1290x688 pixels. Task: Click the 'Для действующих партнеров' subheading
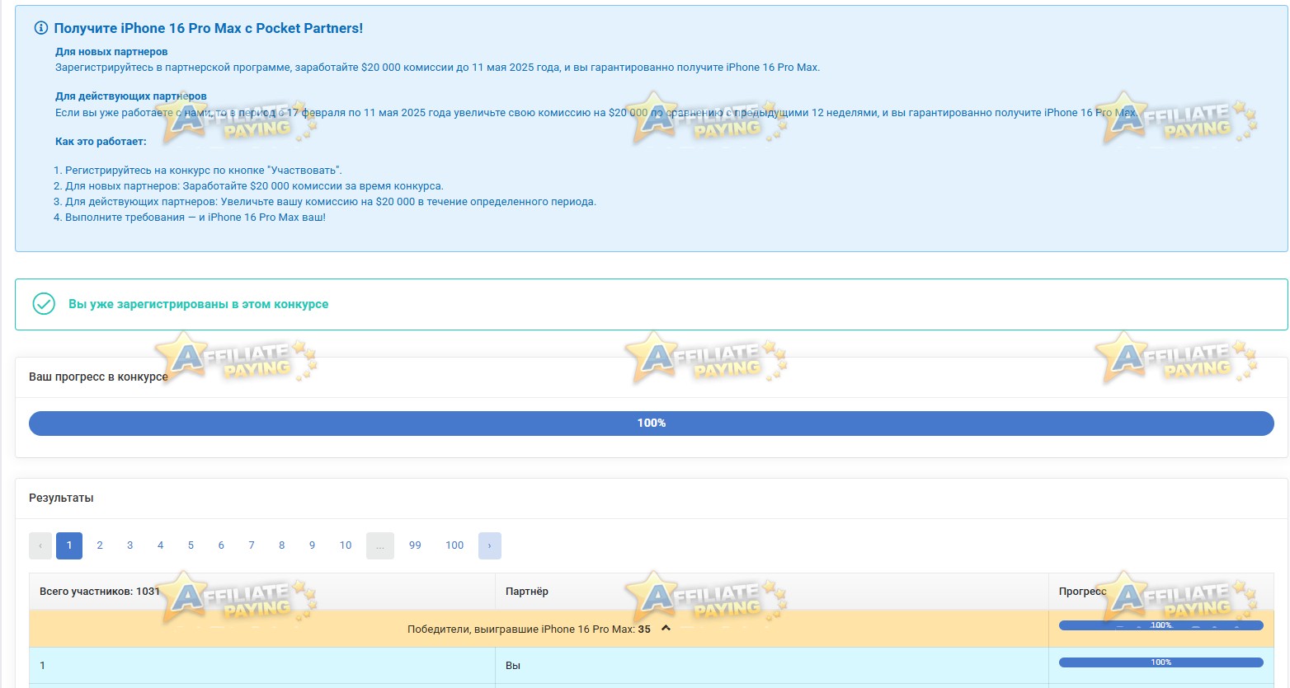pyautogui.click(x=131, y=96)
